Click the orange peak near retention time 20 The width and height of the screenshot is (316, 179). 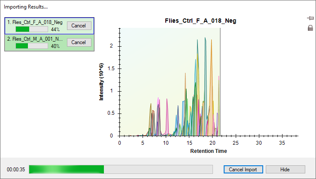click(211, 101)
